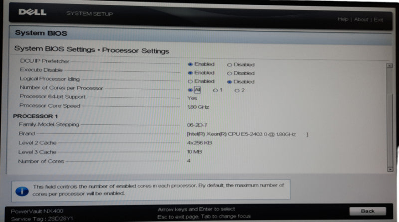Click the Family-Model-Stepping label
Image resolution: width=399 pixels, height=222 pixels.
49,125
